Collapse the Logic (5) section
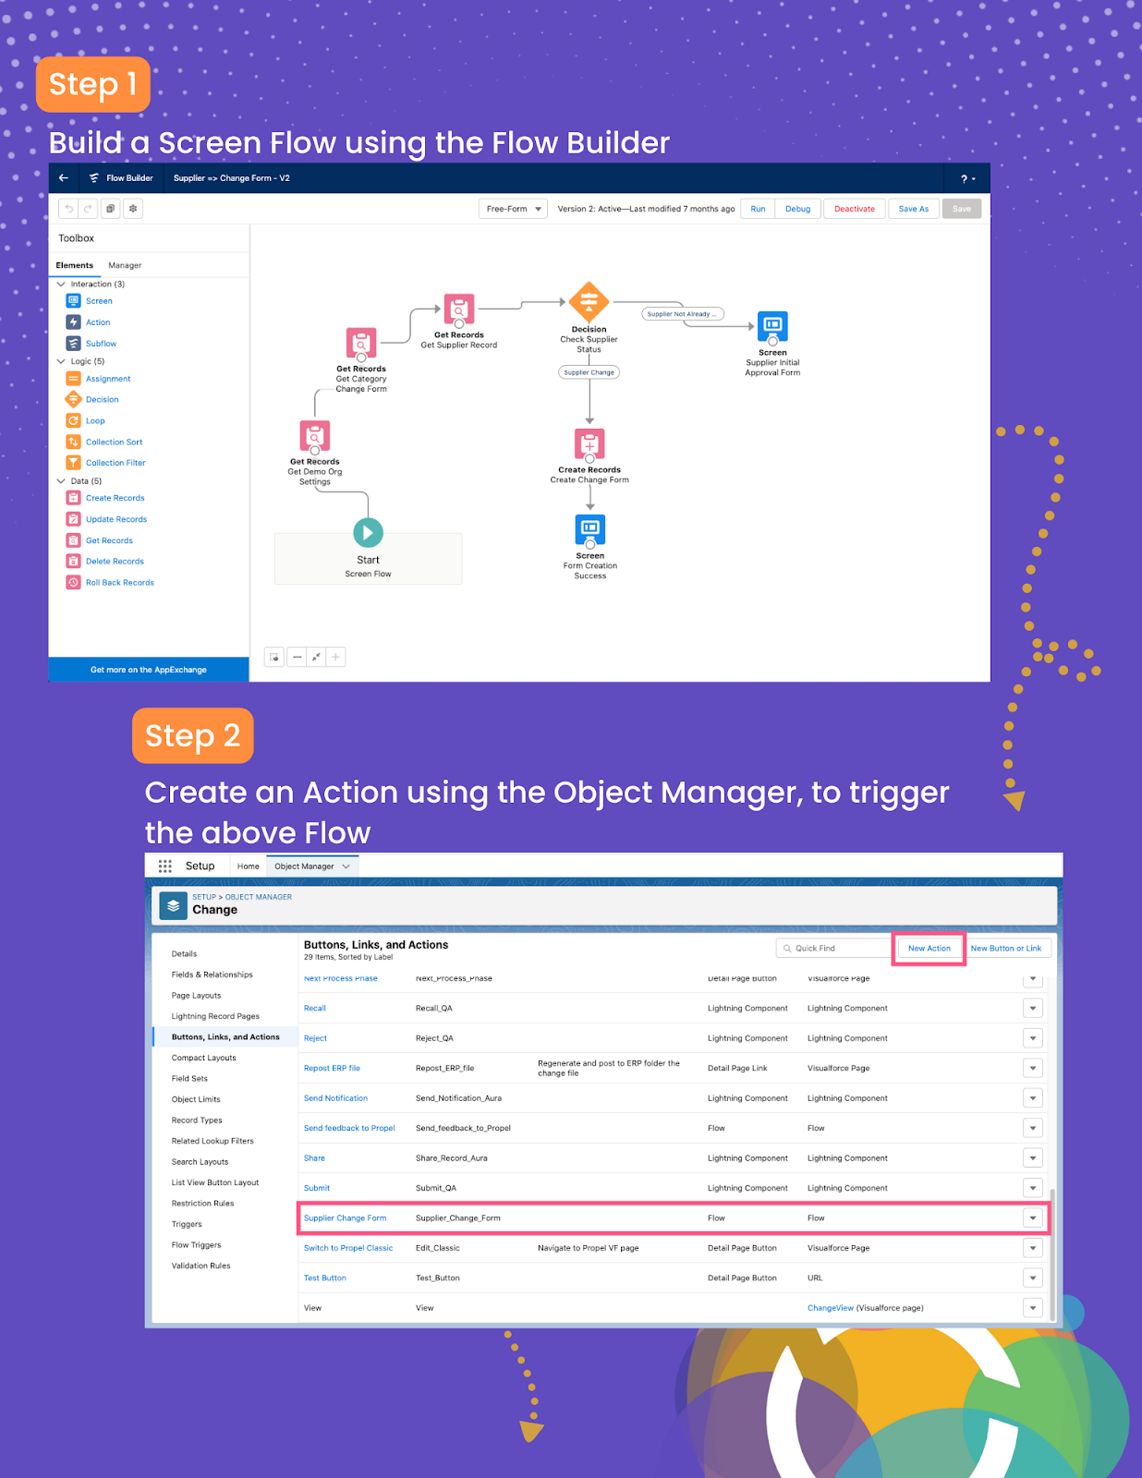The height and width of the screenshot is (1478, 1142). coord(61,361)
